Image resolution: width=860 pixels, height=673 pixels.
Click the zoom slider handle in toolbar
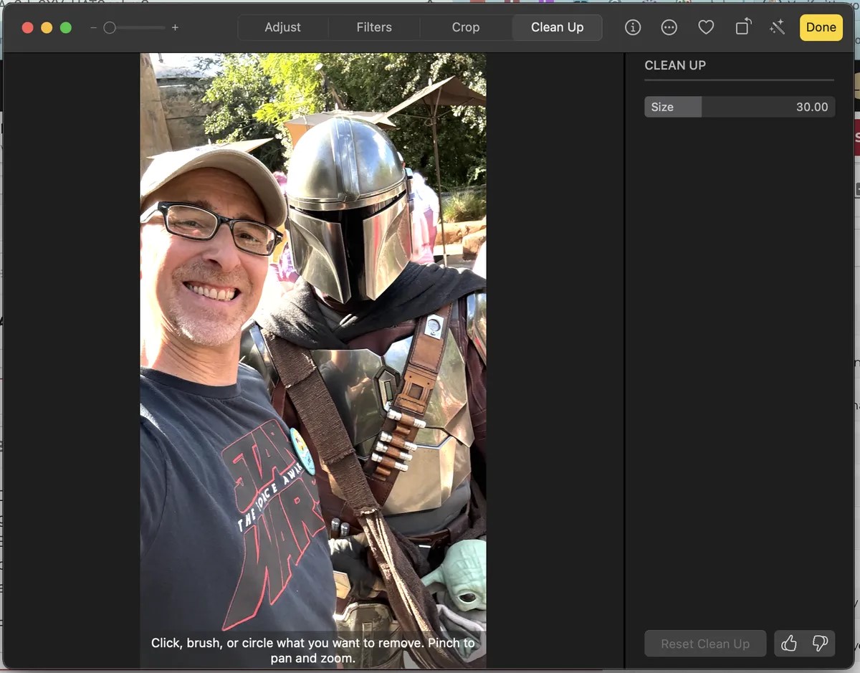pos(110,28)
